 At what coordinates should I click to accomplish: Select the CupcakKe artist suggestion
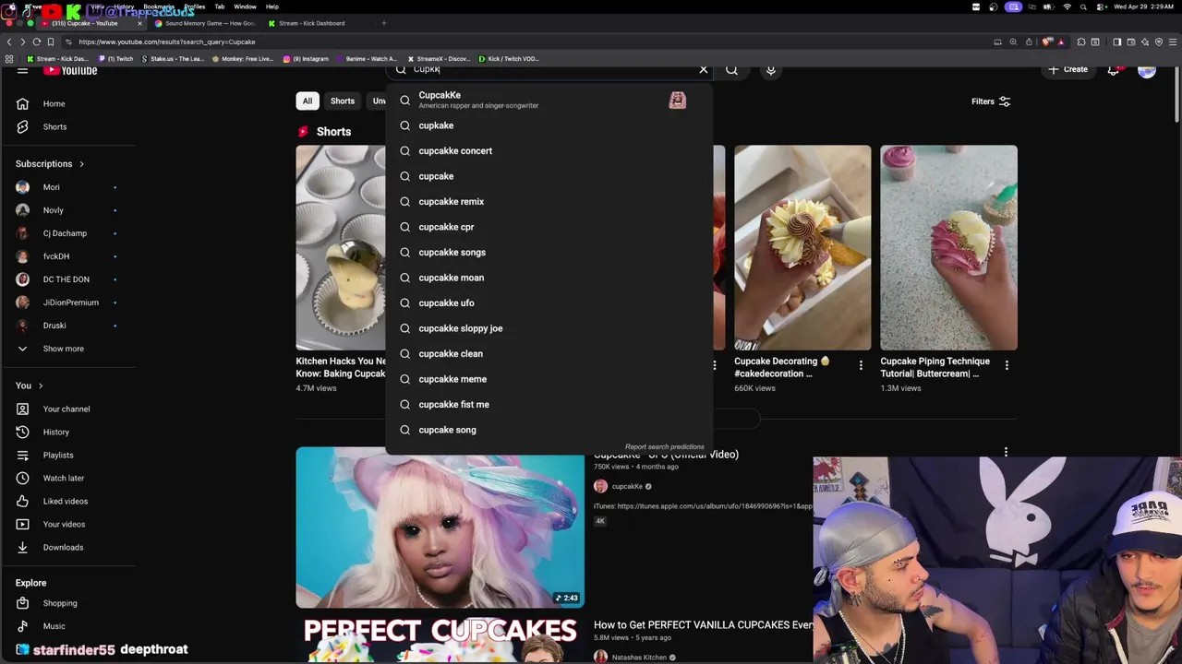pyautogui.click(x=549, y=100)
